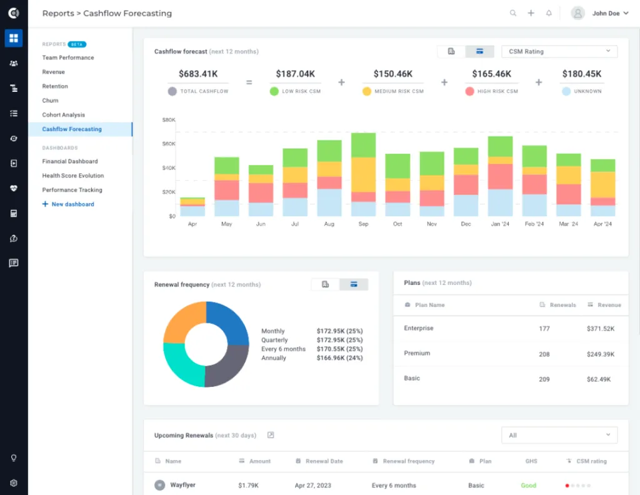Viewport: 640px width, 495px height.
Task: Open the Financial Dashboard
Action: 70,161
